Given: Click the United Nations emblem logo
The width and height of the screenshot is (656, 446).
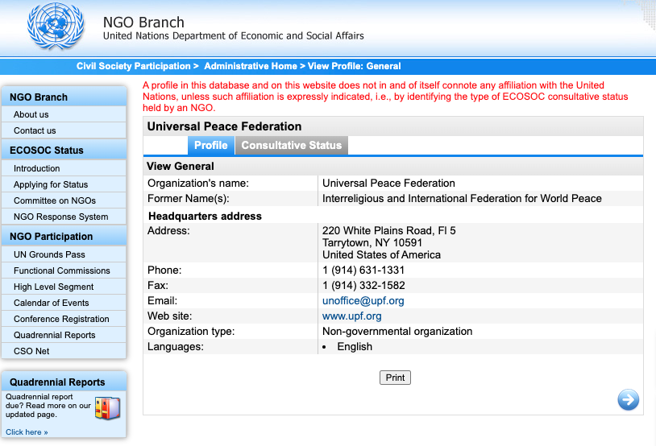Looking at the screenshot, I should (56, 26).
